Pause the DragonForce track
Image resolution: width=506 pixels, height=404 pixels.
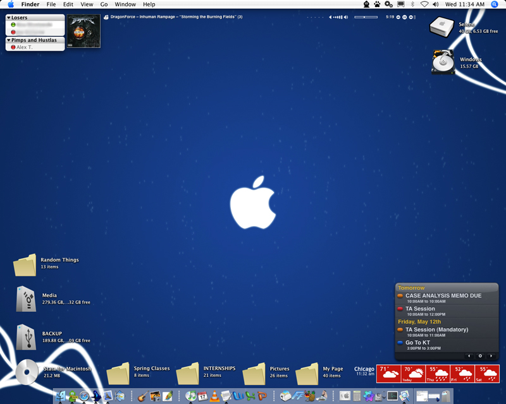[405, 17]
